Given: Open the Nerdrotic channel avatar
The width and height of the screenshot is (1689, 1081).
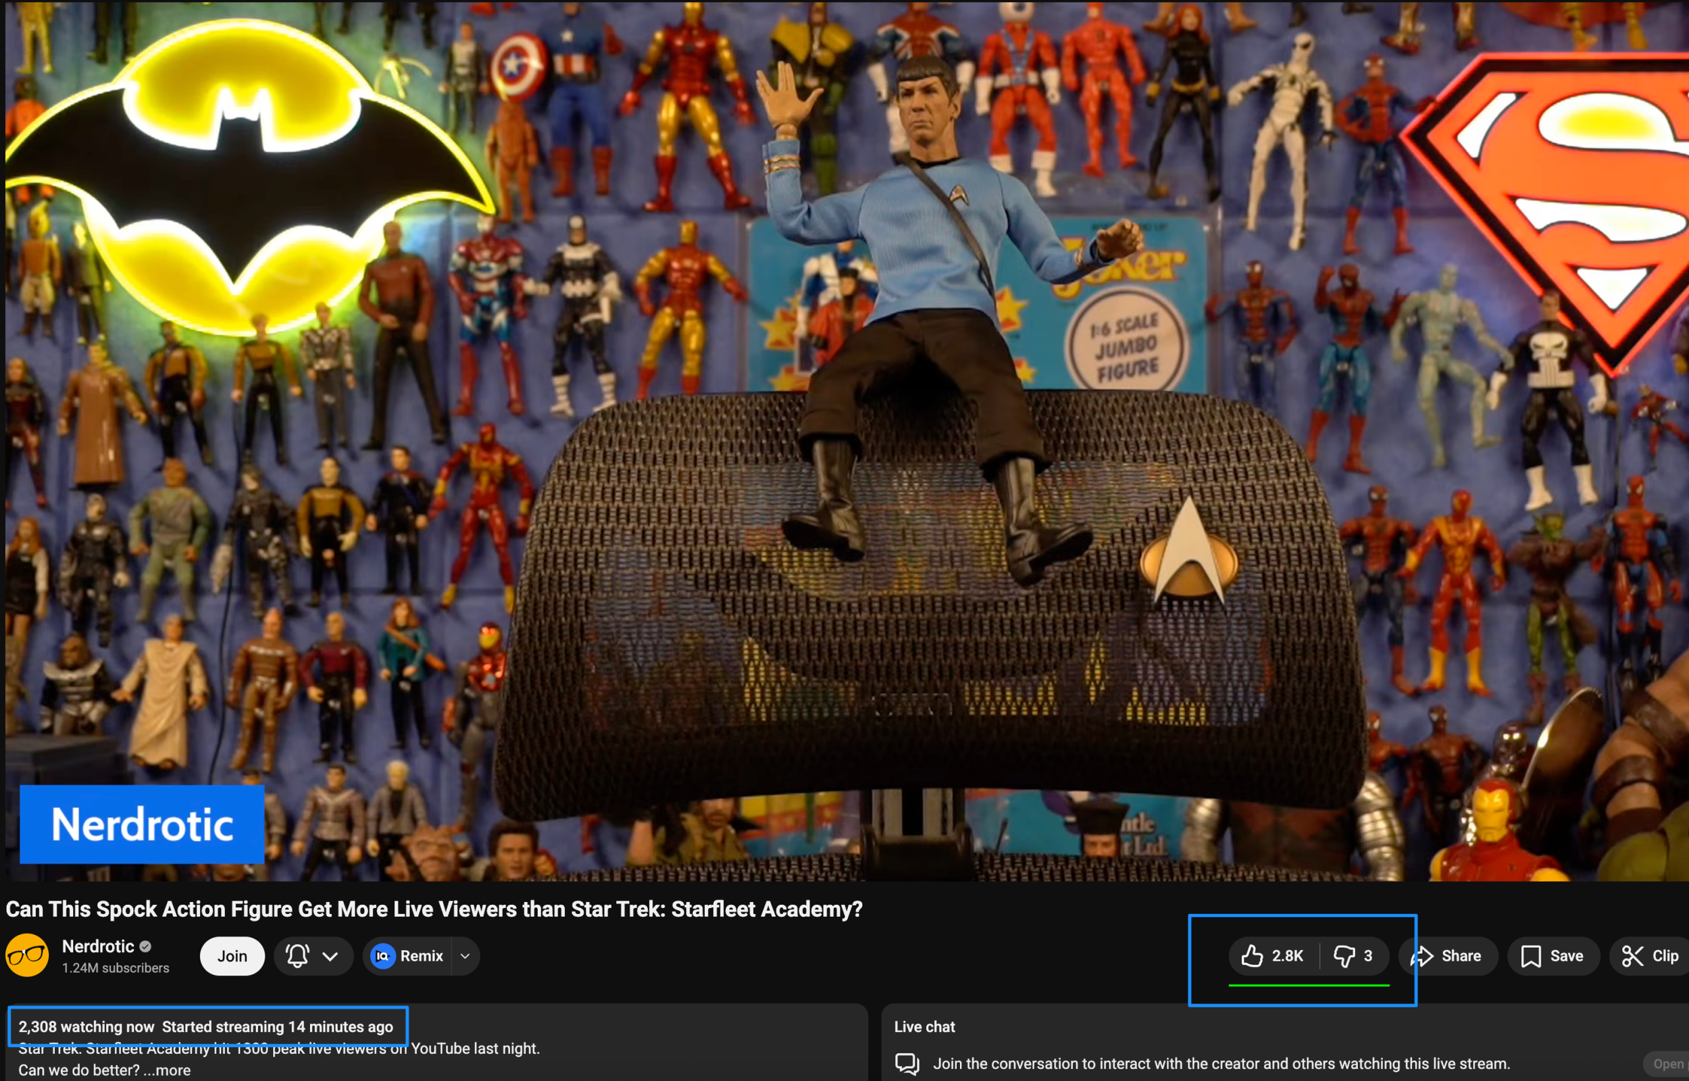Looking at the screenshot, I should [26, 955].
